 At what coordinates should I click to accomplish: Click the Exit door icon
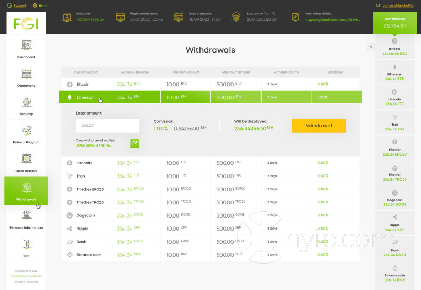tap(26, 244)
